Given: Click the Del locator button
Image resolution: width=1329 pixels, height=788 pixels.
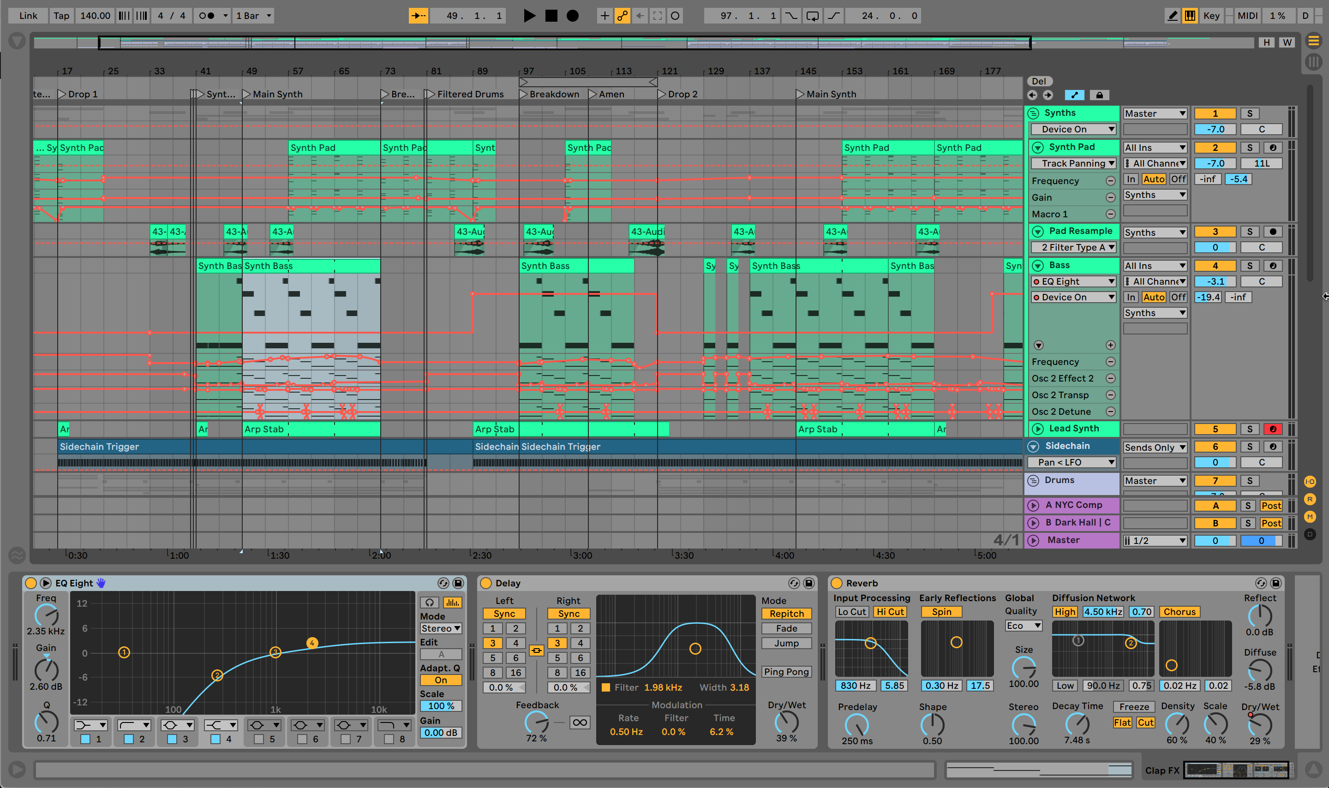Looking at the screenshot, I should 1039,81.
